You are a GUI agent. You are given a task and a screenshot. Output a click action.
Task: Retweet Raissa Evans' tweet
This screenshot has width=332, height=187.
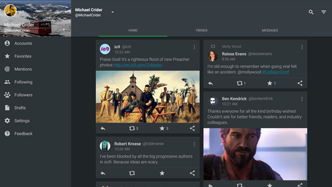click(x=239, y=83)
